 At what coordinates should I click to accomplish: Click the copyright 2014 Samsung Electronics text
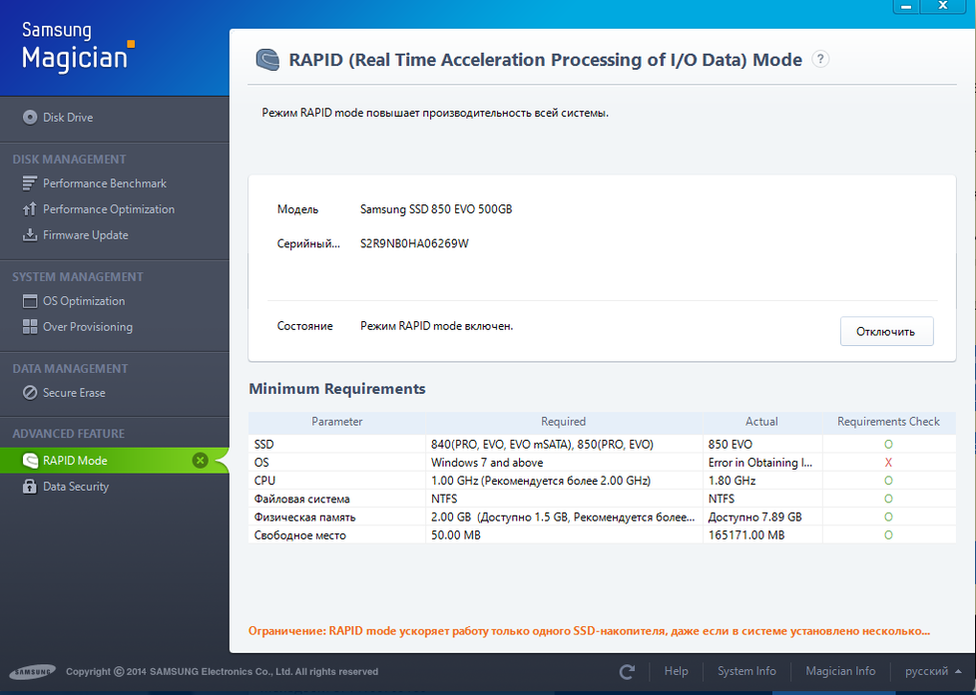point(223,672)
